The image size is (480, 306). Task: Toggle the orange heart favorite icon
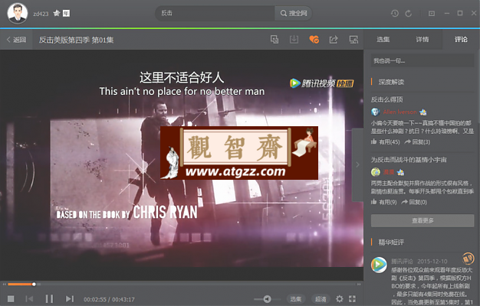coord(314,39)
